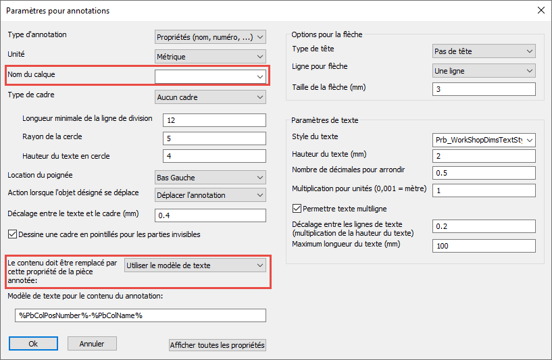Select the Rayon de la cercle field
552x360 pixels.
(x=210, y=138)
